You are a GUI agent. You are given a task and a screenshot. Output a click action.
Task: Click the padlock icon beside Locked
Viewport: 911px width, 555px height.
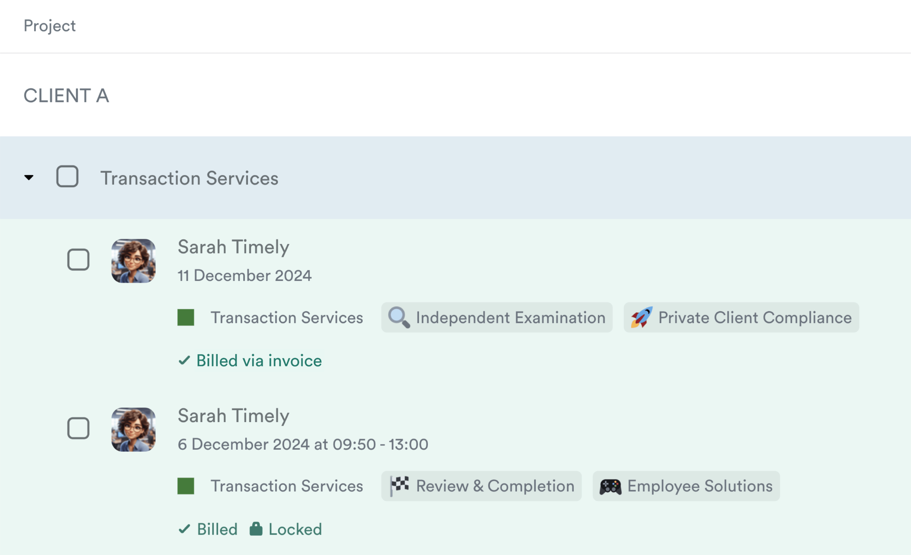[256, 529]
